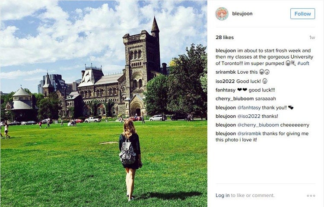The width and height of the screenshot is (324, 207).
Task: Click the #uoft hashtag
Action: pos(303,63)
